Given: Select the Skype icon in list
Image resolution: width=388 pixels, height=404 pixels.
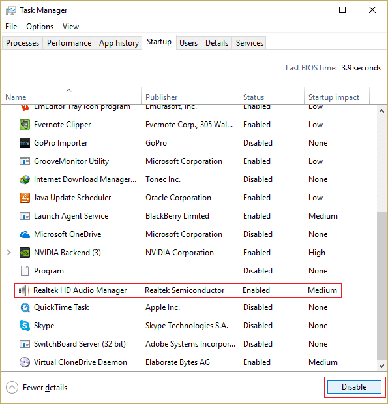Looking at the screenshot, I should [x=25, y=326].
